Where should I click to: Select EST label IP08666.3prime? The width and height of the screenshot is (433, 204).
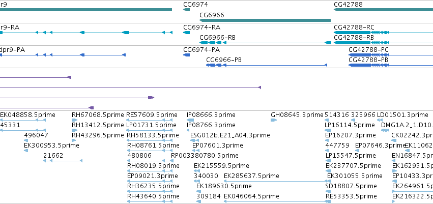[x=211, y=115]
